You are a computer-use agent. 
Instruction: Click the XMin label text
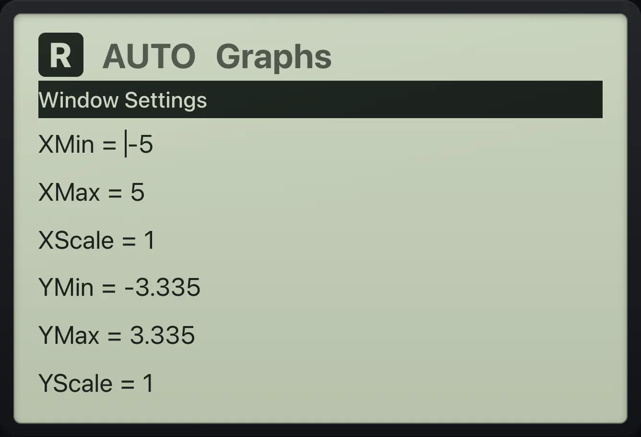pyautogui.click(x=66, y=144)
